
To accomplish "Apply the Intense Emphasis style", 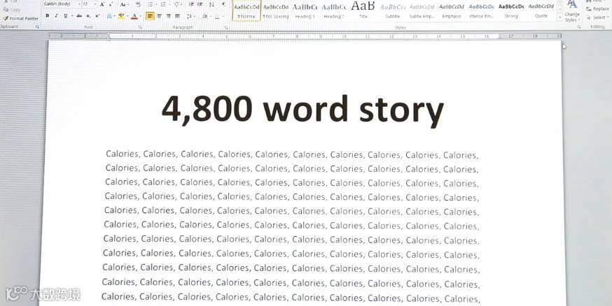I will (x=481, y=10).
